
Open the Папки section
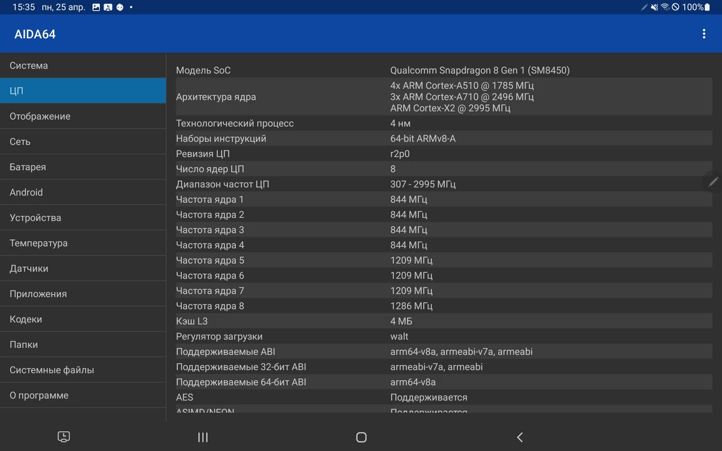click(83, 345)
